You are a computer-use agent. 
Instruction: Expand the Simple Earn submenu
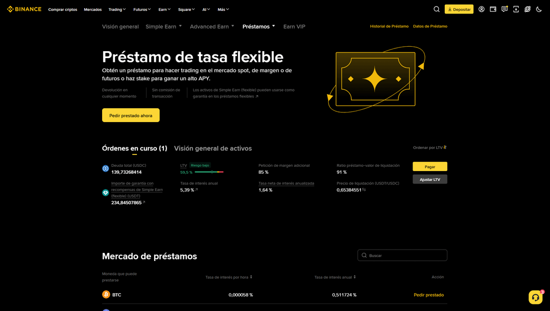[x=163, y=26]
